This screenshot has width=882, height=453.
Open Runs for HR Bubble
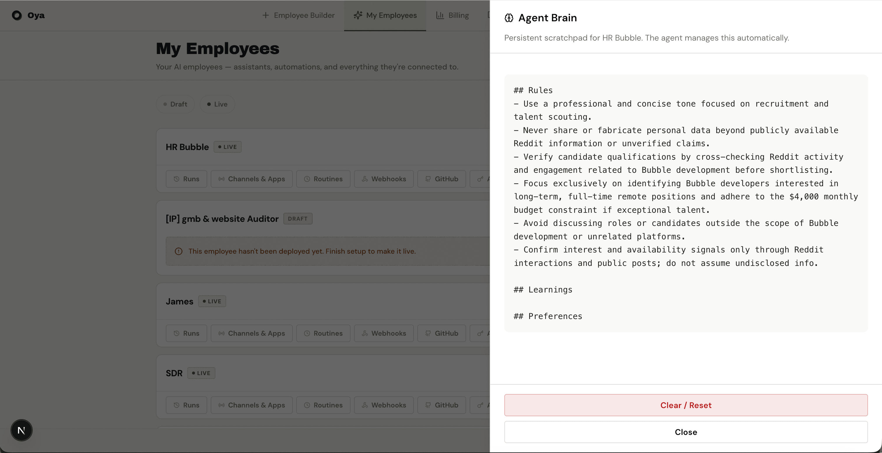coord(186,179)
